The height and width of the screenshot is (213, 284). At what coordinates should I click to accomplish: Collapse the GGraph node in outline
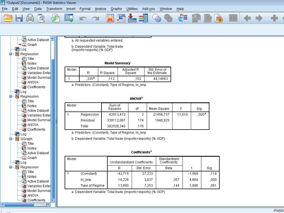11,139
